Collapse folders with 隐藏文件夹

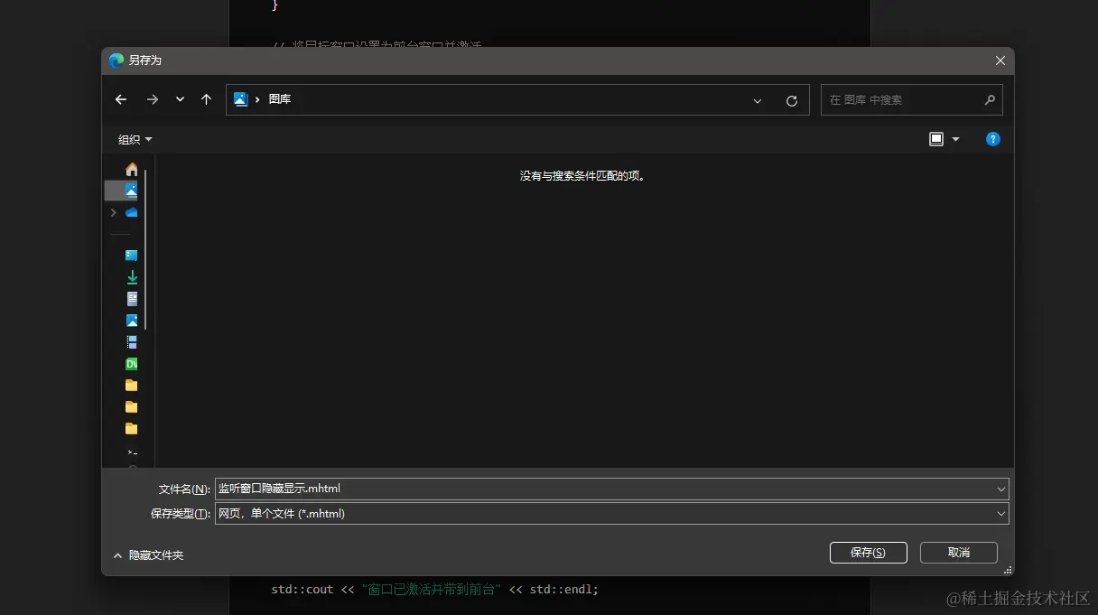(148, 555)
